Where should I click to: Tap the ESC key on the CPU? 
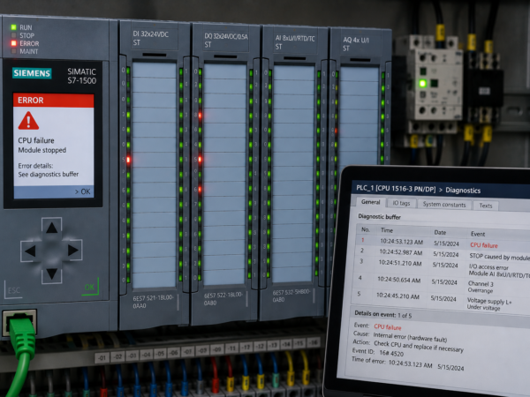click(13, 290)
